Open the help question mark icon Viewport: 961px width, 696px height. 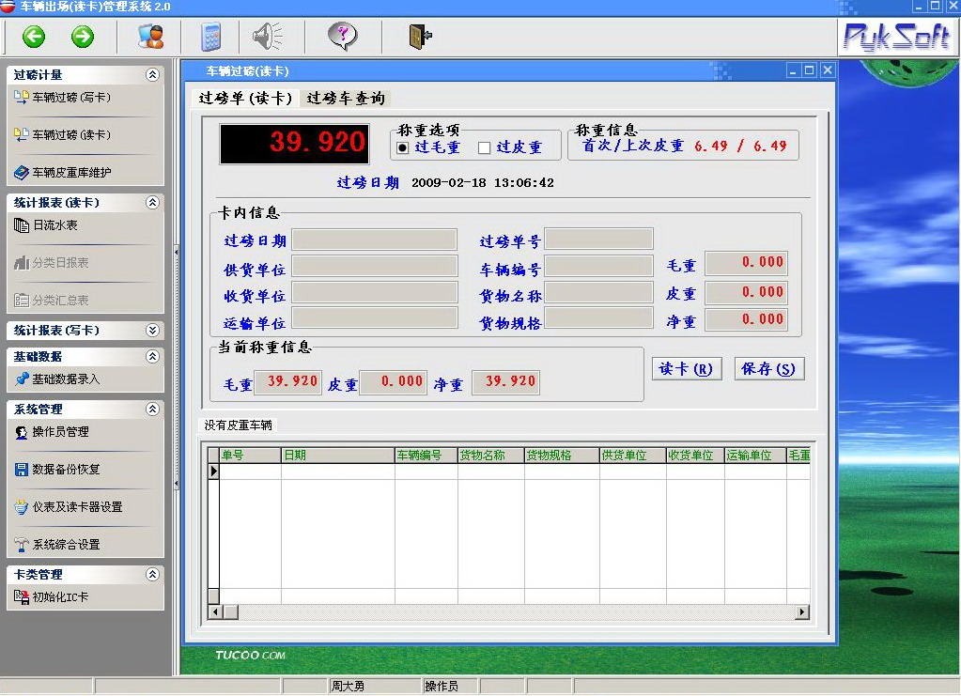(343, 38)
